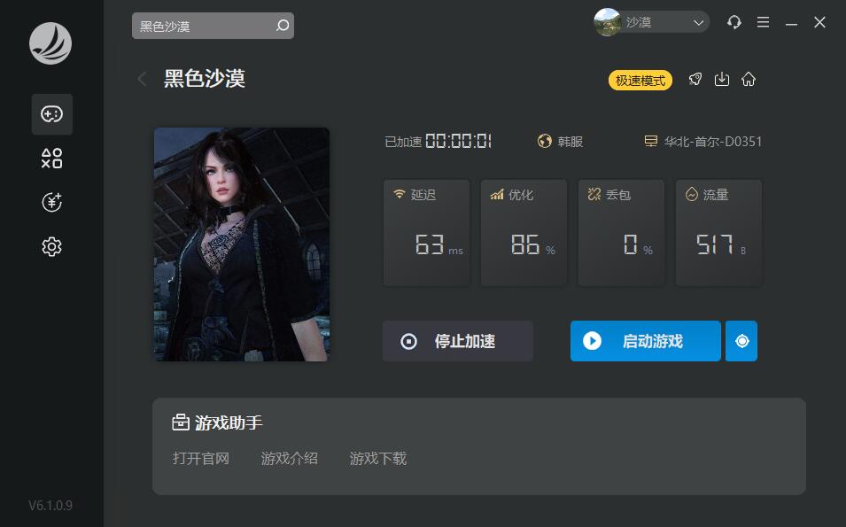Open the recharge yen sidebar icon

pos(51,202)
